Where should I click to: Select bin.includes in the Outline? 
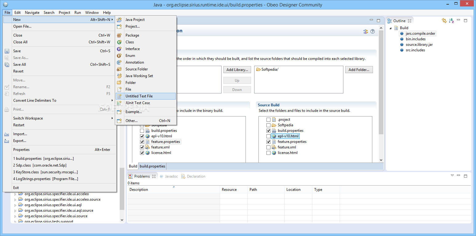click(x=415, y=39)
